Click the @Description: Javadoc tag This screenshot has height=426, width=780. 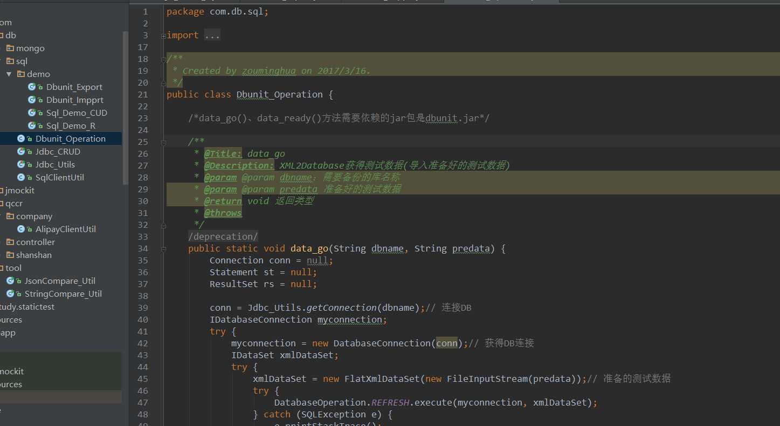(x=239, y=165)
